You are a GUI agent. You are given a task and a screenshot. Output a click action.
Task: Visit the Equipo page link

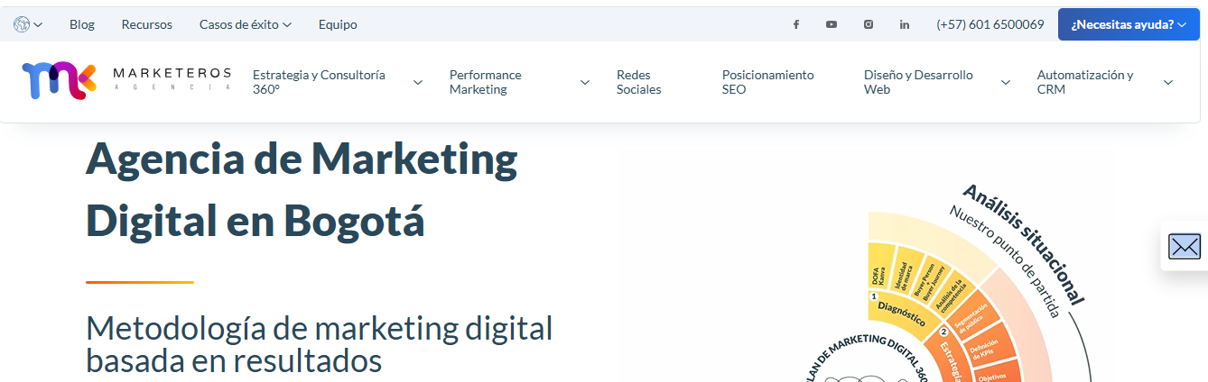click(x=338, y=24)
